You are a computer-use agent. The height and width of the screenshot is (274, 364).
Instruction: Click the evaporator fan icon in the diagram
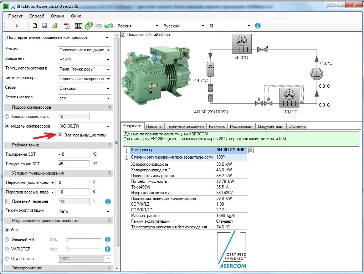289,98
